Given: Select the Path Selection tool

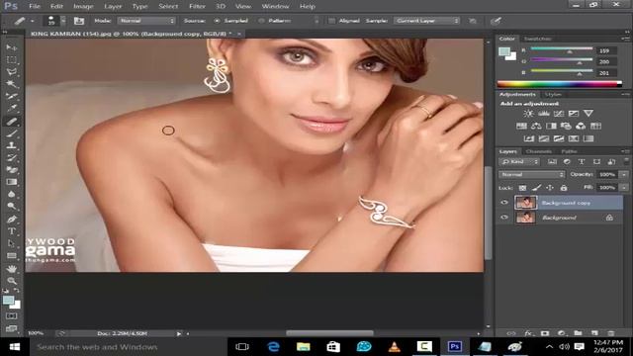Looking at the screenshot, I should click(12, 243).
